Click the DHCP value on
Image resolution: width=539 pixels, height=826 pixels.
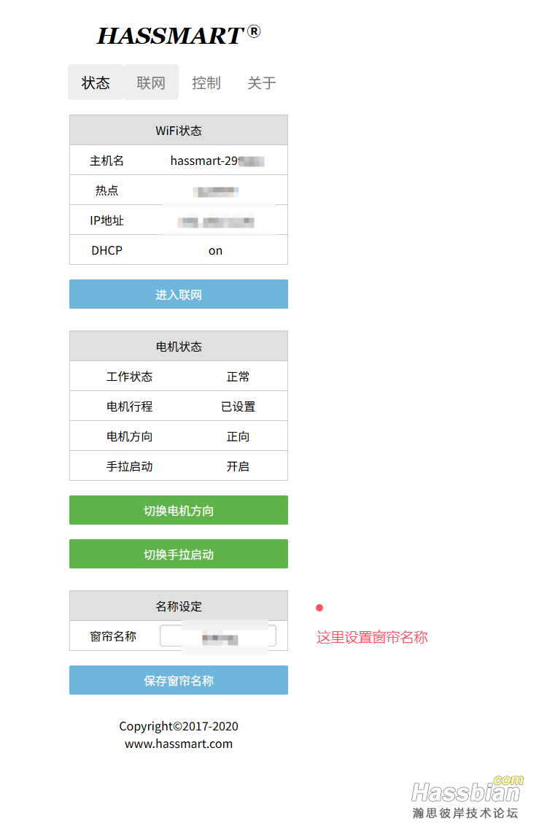[x=215, y=251]
